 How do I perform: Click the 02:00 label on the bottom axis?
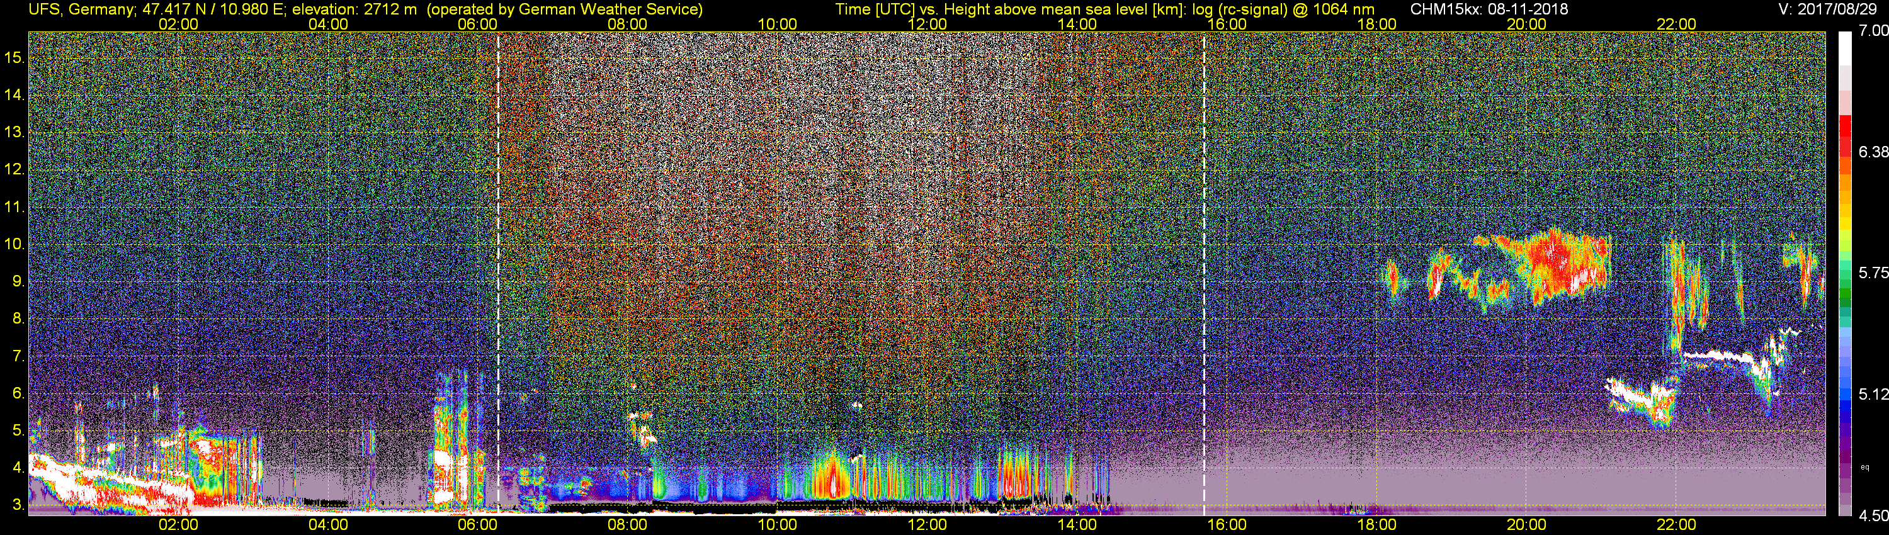tap(178, 525)
